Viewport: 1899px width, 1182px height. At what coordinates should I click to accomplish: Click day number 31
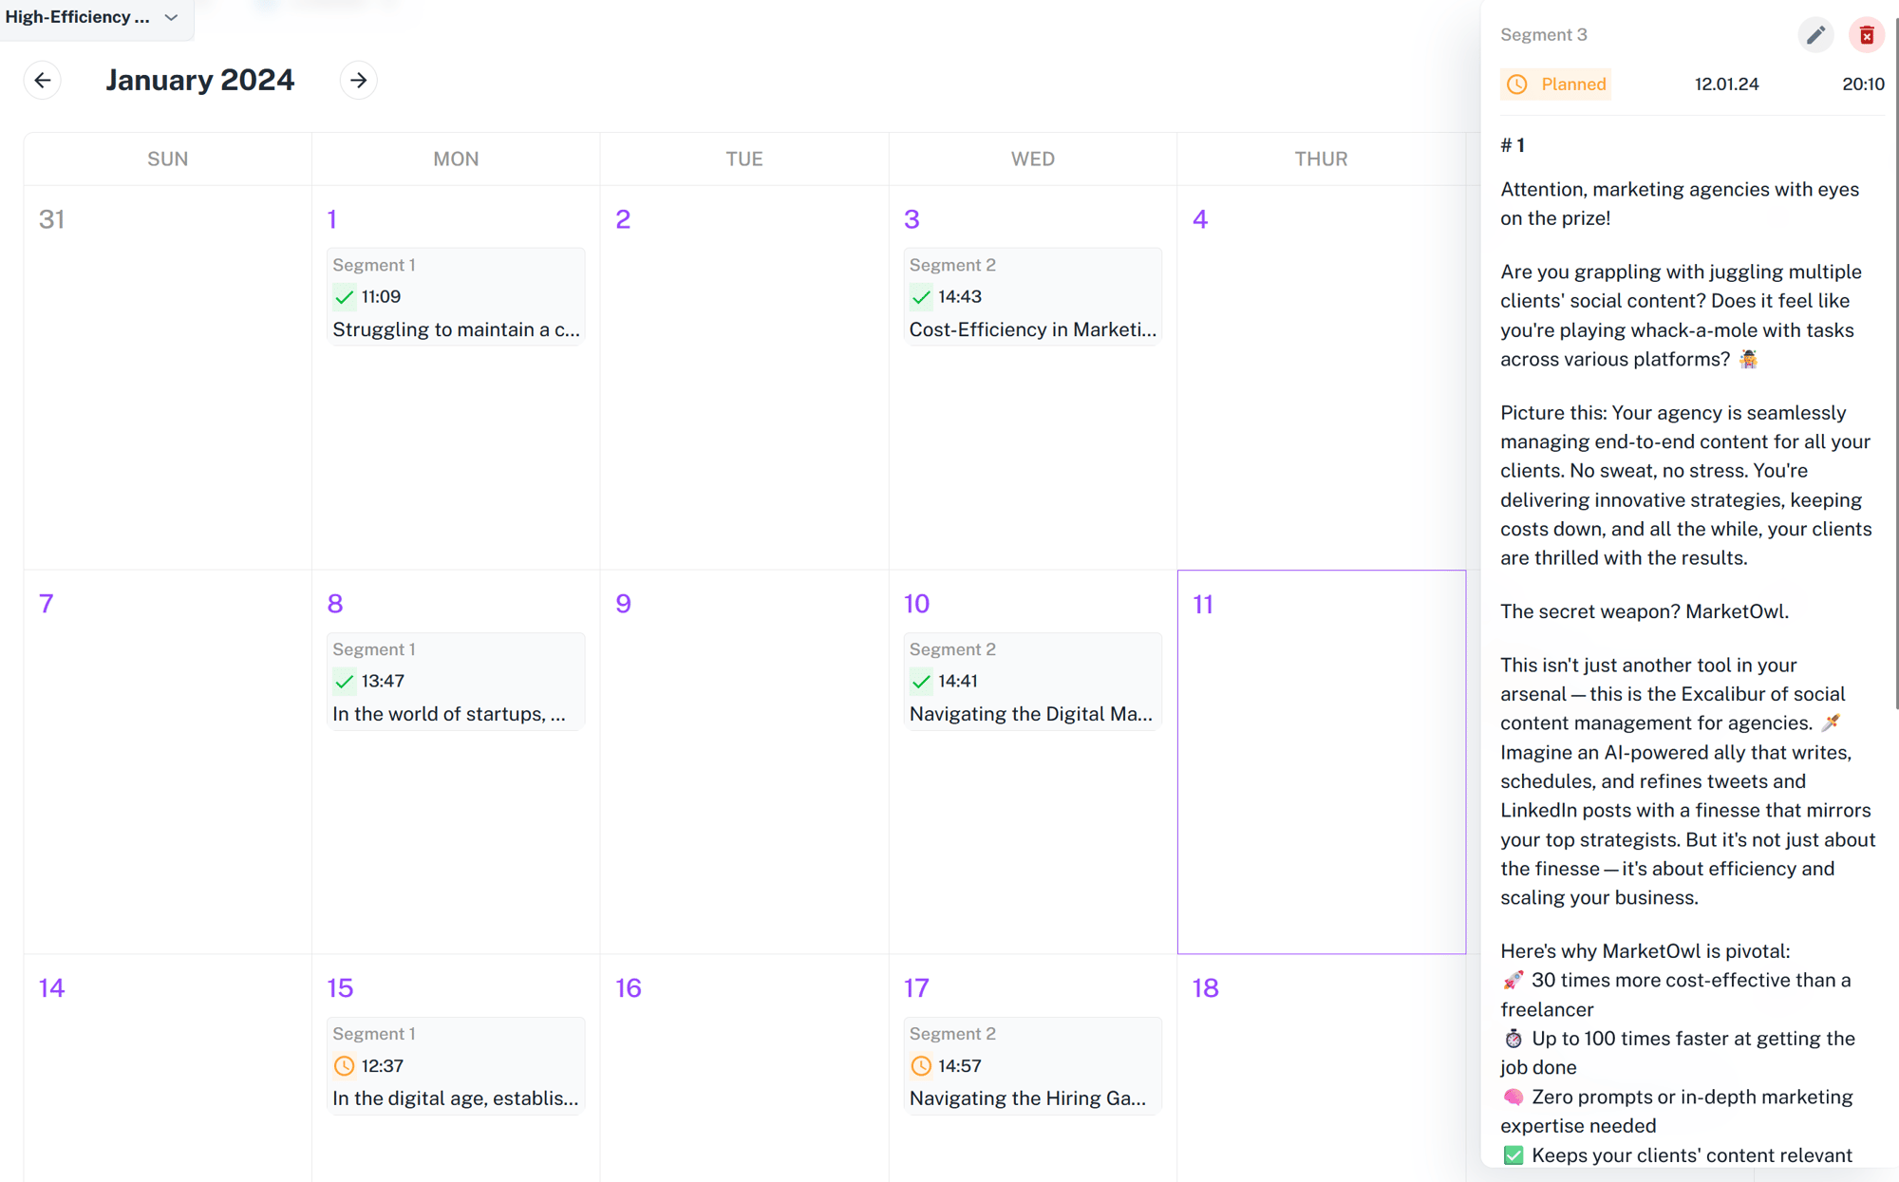52,219
